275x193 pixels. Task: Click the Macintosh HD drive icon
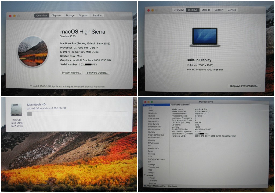click(16, 110)
